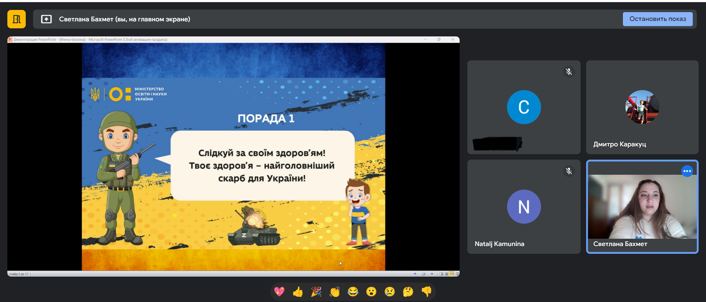Screen dimensions: 706x302
Task: Go to previous slide arrow in PowerPoint status bar
Action: [415, 274]
